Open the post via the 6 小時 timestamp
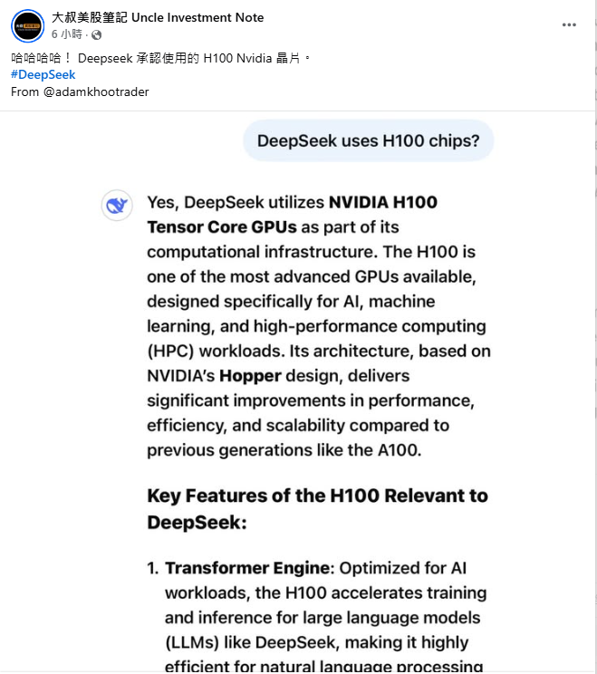This screenshot has height=674, width=597. [x=67, y=34]
